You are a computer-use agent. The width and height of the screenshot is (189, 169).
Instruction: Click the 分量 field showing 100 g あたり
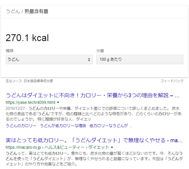(140, 60)
